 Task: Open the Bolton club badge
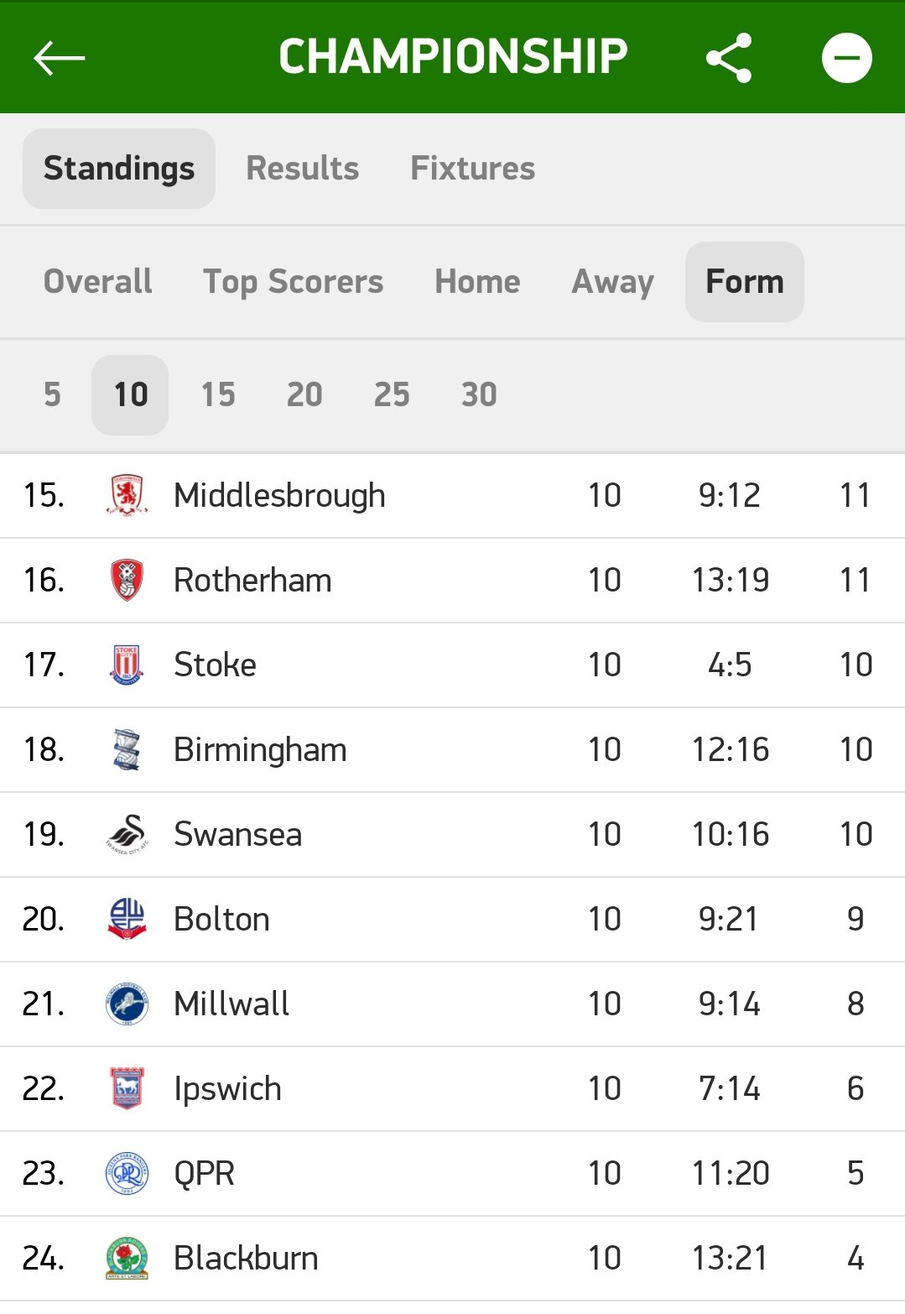click(x=127, y=919)
